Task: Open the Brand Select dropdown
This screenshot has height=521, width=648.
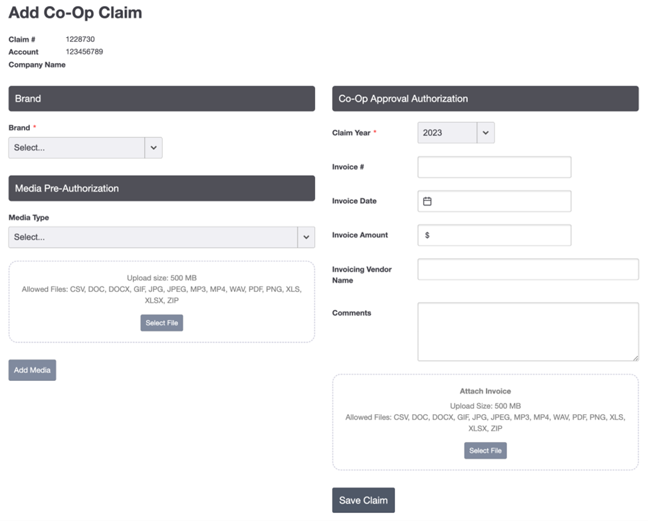Action: click(76, 148)
